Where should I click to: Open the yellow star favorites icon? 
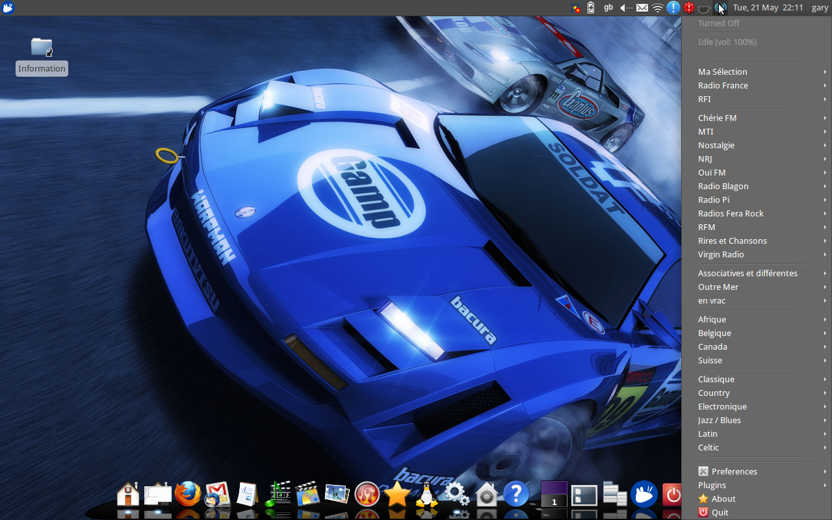[x=396, y=495]
